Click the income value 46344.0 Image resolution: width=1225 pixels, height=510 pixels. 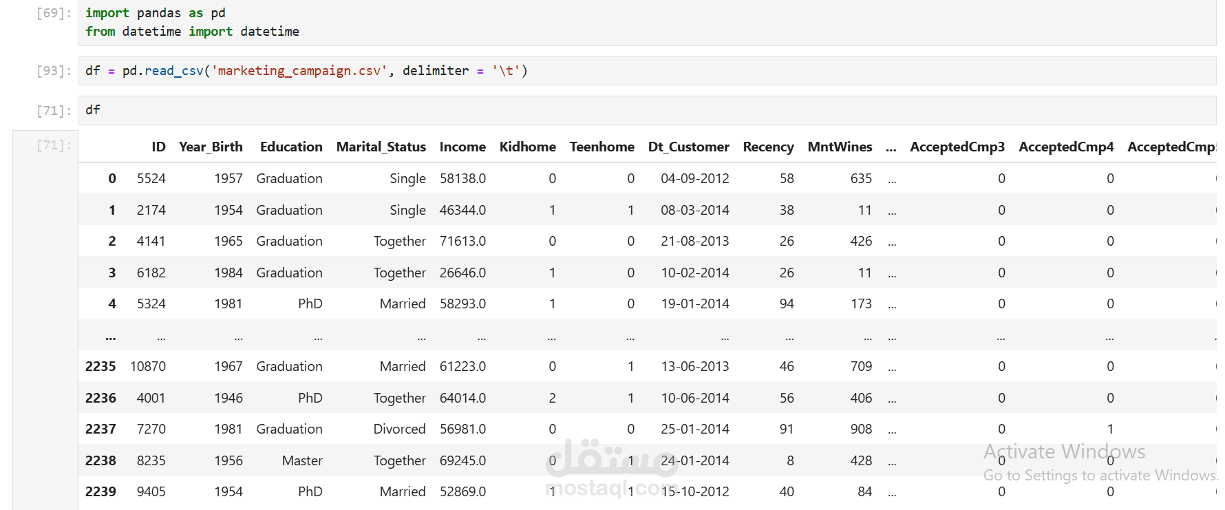coord(462,210)
